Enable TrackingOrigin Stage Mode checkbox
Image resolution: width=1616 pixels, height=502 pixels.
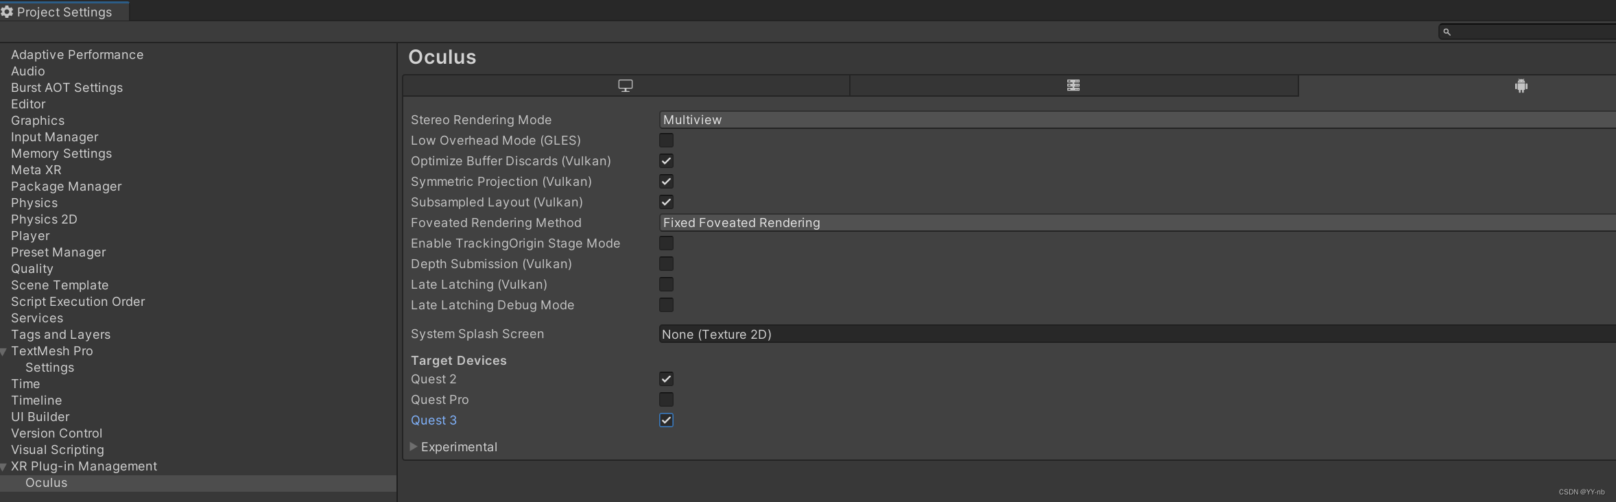(666, 243)
